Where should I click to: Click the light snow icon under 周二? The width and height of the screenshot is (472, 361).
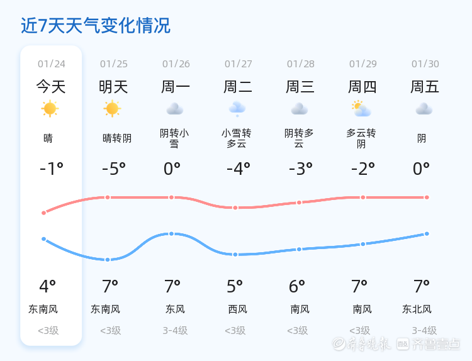coord(237,109)
